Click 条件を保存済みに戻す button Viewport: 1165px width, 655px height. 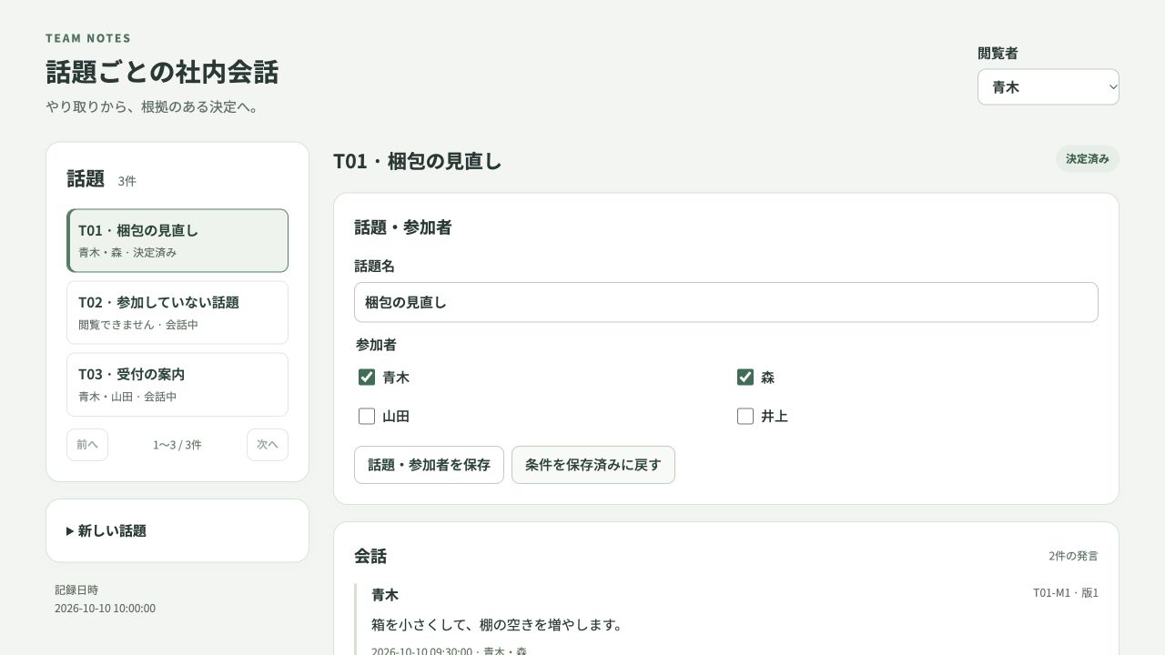click(x=593, y=465)
